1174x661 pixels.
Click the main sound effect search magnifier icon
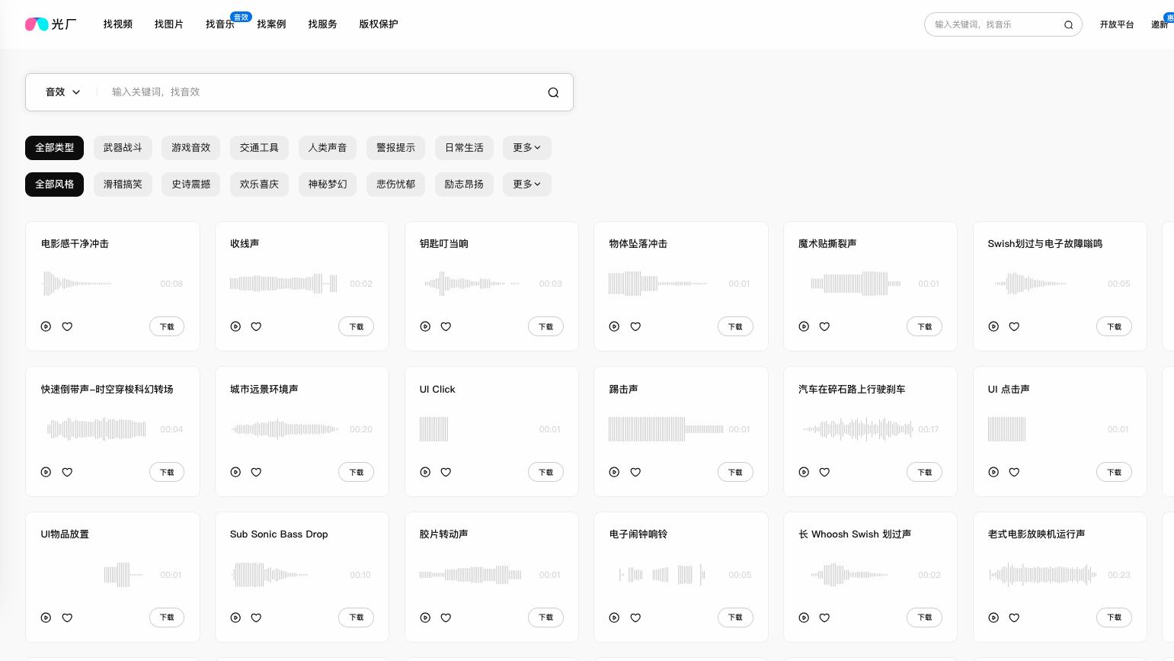tap(553, 92)
